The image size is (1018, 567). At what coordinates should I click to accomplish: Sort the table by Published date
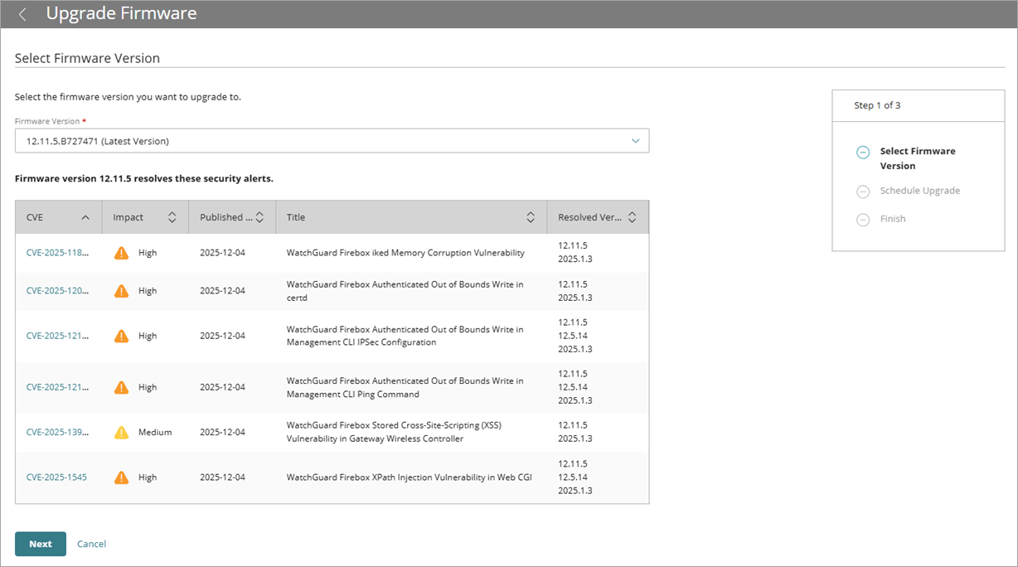[263, 216]
